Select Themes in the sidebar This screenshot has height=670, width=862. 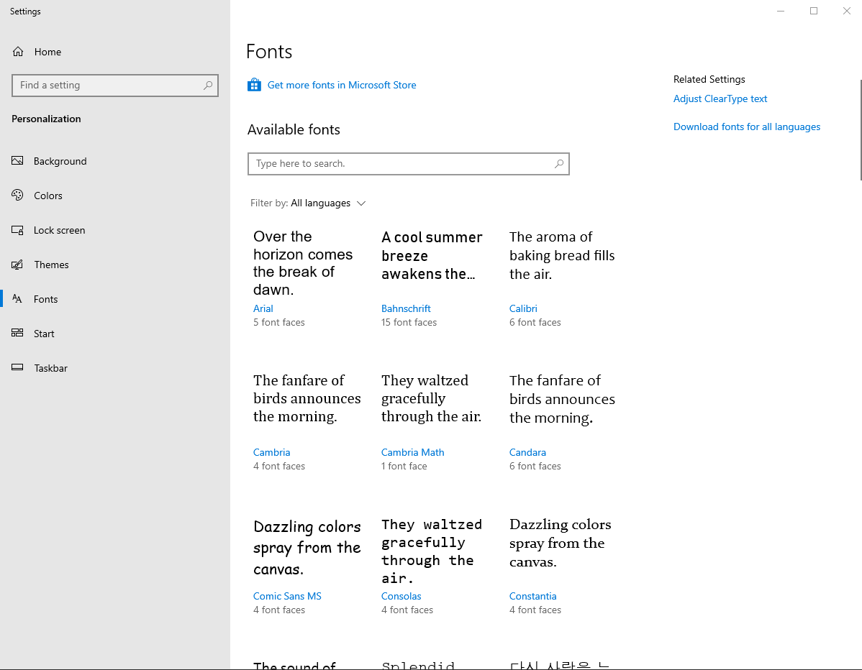pyautogui.click(x=51, y=265)
